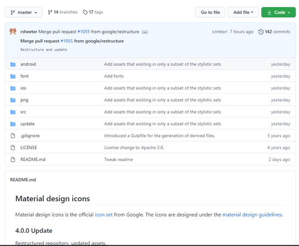
Task: Click the '4 years ago' timestamp
Action: 279,148
